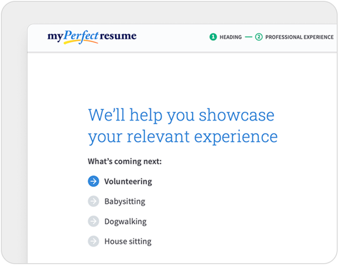Select the step 1 green circle icon
The image size is (339, 265).
pyautogui.click(x=213, y=37)
